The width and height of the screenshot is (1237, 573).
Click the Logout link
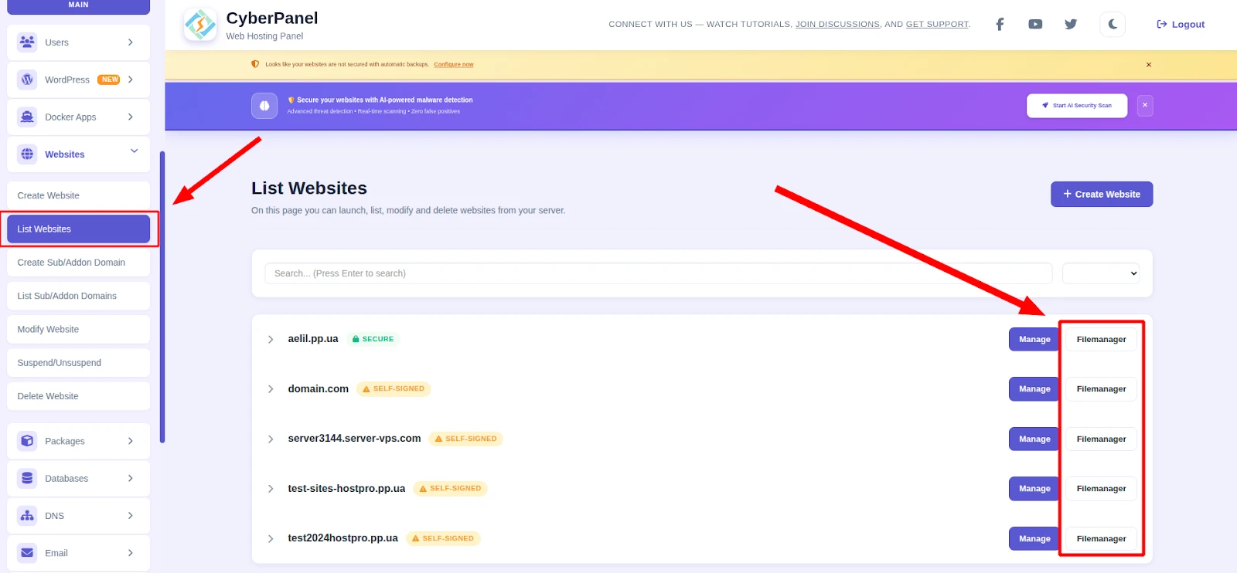(1181, 24)
